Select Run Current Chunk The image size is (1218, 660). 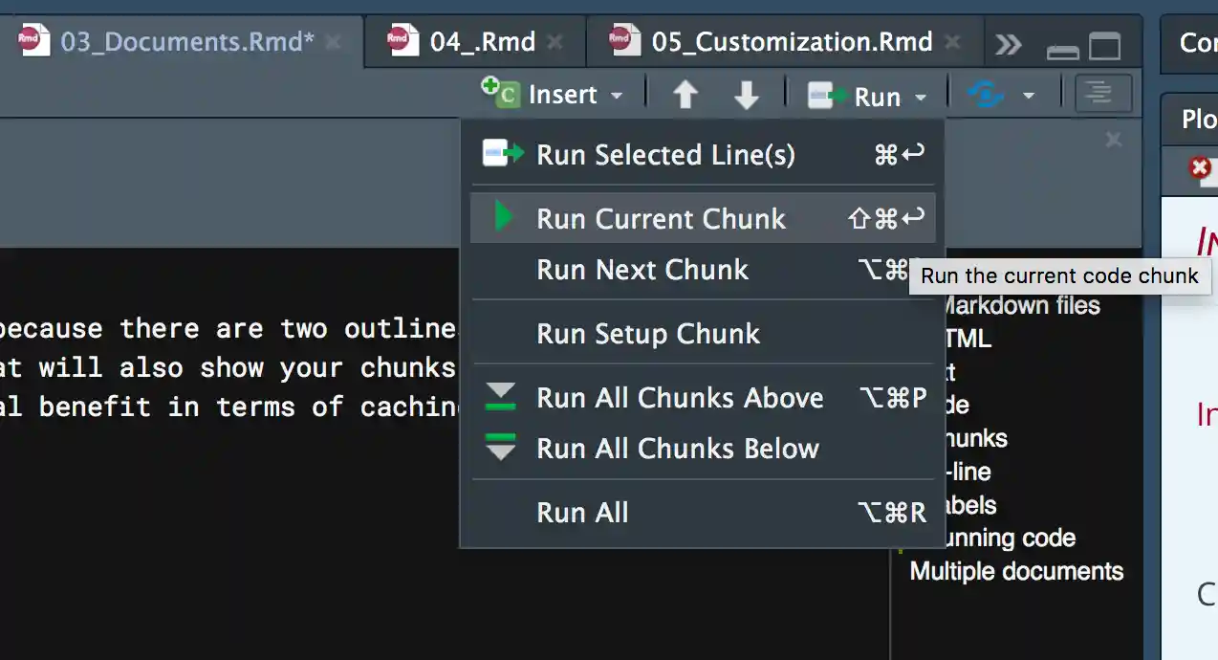point(661,218)
